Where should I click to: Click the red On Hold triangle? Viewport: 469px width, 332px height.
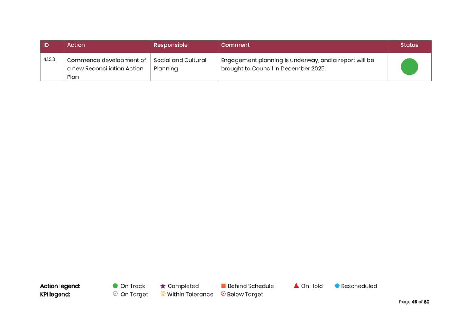296,286
